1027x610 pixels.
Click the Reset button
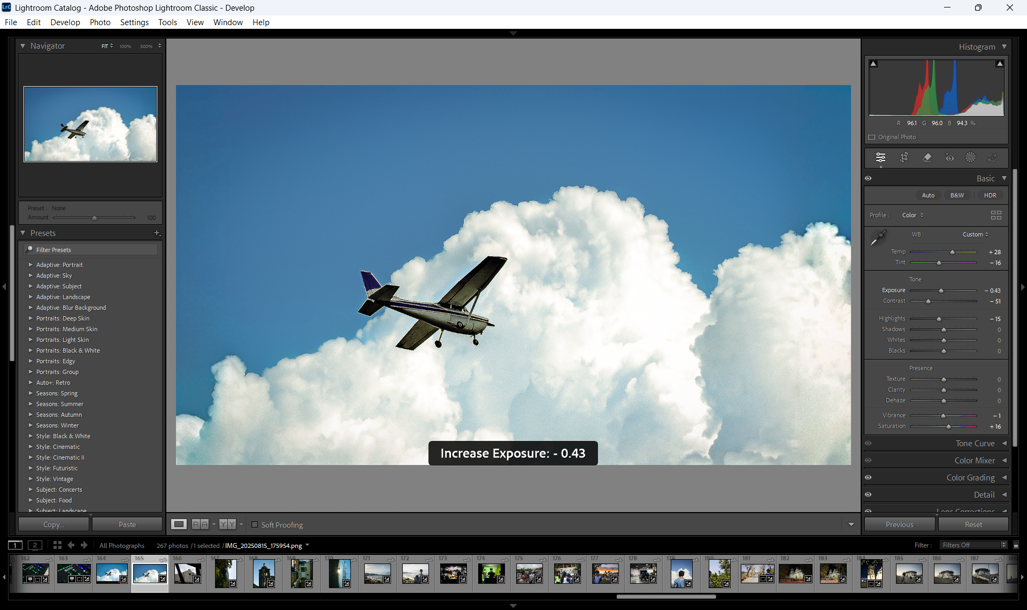tap(973, 525)
